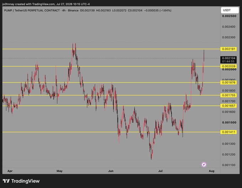This screenshot has width=242, height=188.
Task: Click the 0.002300 price axis tick
Action: tap(229, 37)
